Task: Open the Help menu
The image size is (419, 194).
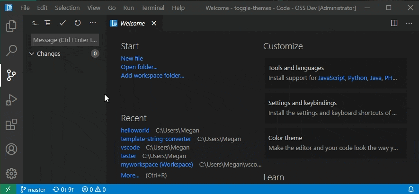Action: coord(178,8)
